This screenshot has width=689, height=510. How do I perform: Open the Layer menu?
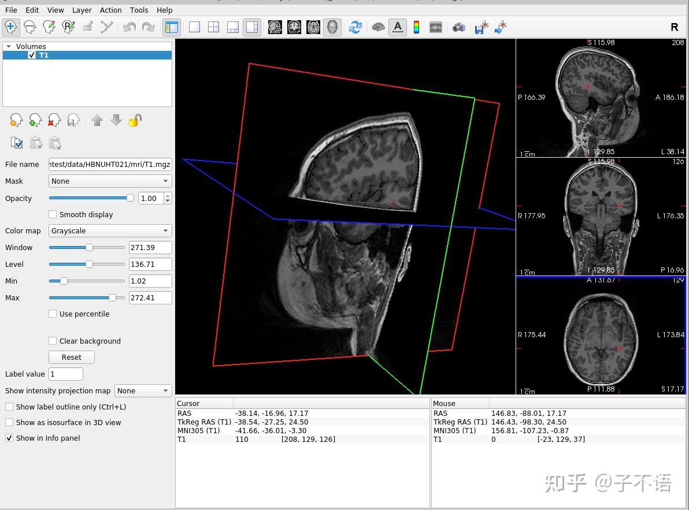(82, 10)
